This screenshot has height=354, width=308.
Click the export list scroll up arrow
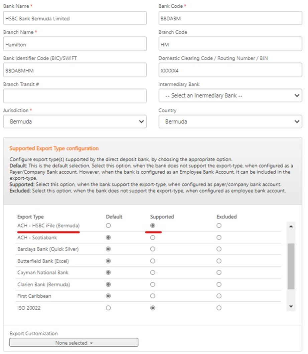tap(291, 227)
